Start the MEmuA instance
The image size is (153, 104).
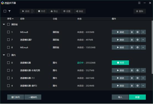pyautogui.click(x=120, y=47)
